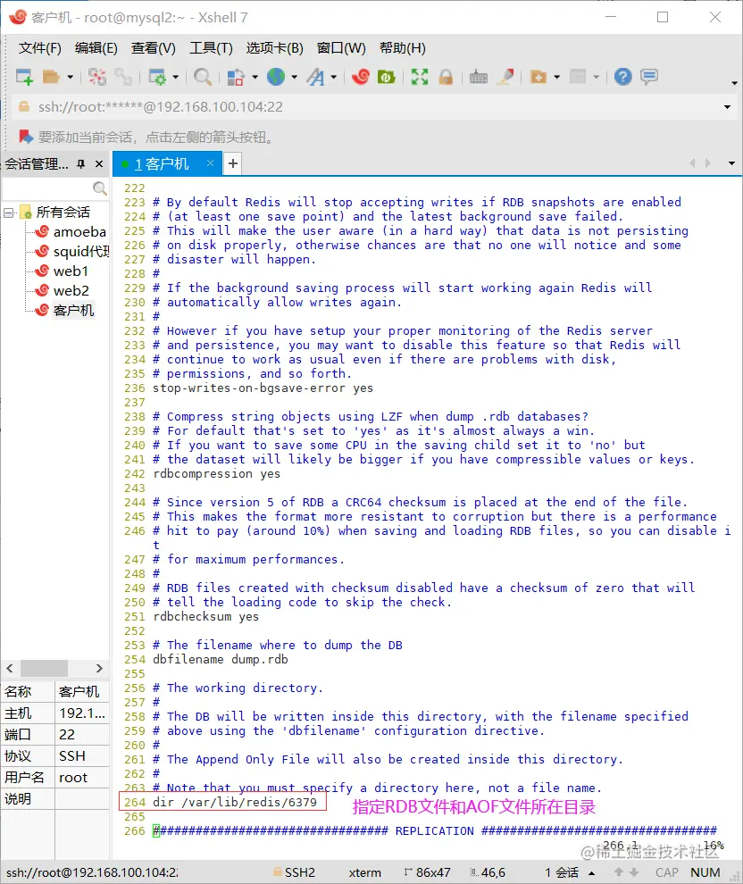This screenshot has width=743, height=884.
Task: Expand the Font dropdown arrow
Action: coord(334,77)
